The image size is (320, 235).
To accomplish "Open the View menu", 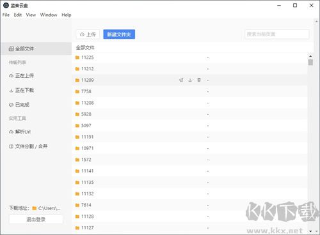I will pos(31,15).
